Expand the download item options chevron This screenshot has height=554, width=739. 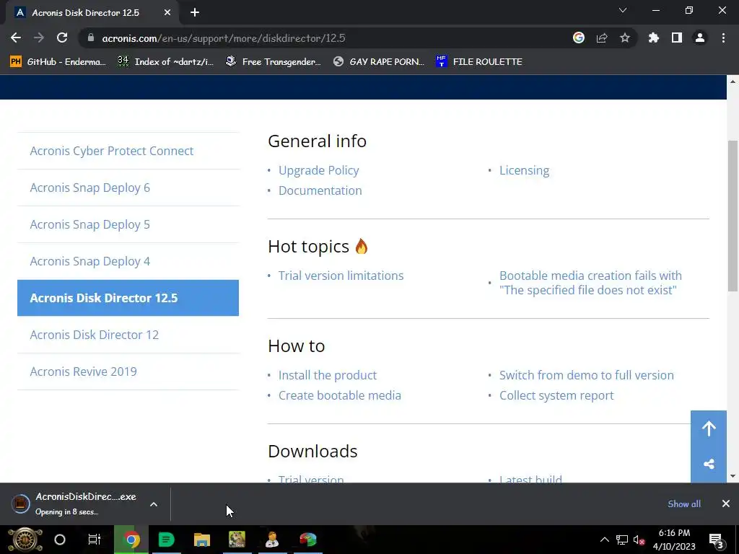click(x=154, y=504)
